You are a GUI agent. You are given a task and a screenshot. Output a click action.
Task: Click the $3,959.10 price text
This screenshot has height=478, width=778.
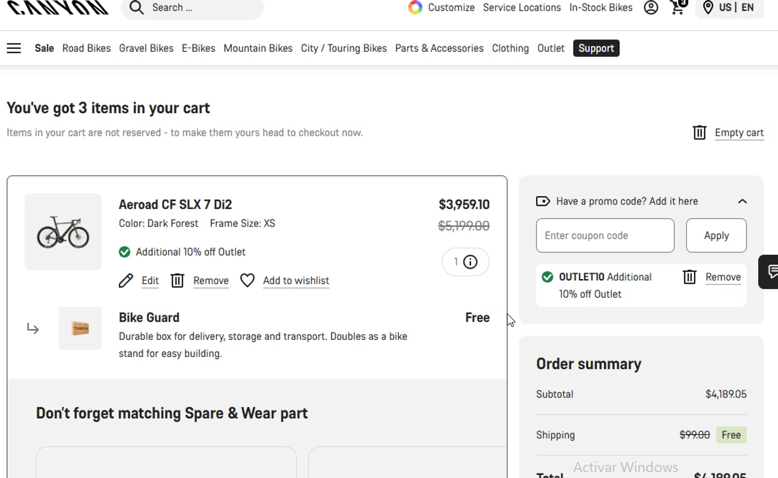464,204
